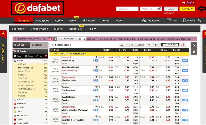The height and width of the screenshot is (125, 206).
Task: Favorite the Liverpool vs Norwich match star
Action: tap(96, 57)
